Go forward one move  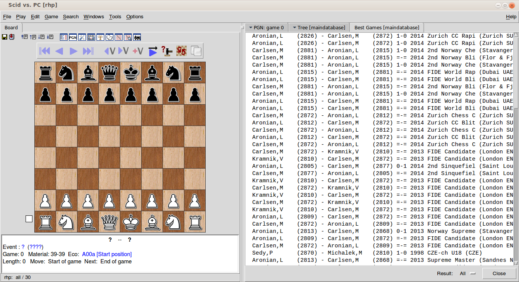tap(74, 51)
